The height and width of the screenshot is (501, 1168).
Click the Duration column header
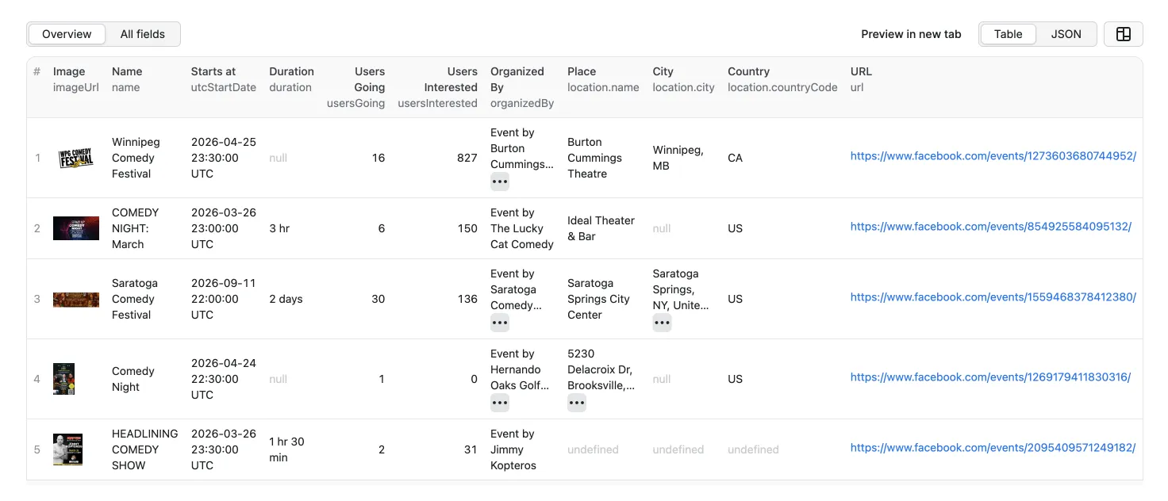coord(291,71)
